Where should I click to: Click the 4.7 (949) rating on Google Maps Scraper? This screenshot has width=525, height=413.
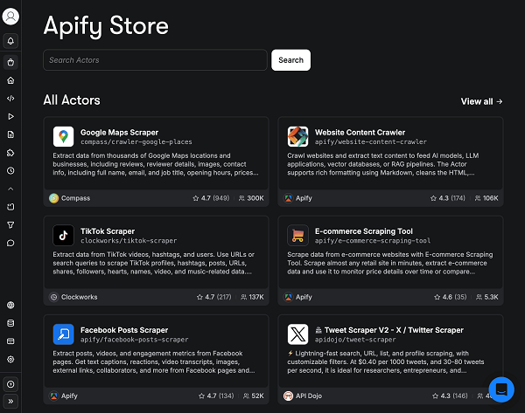[x=211, y=198]
